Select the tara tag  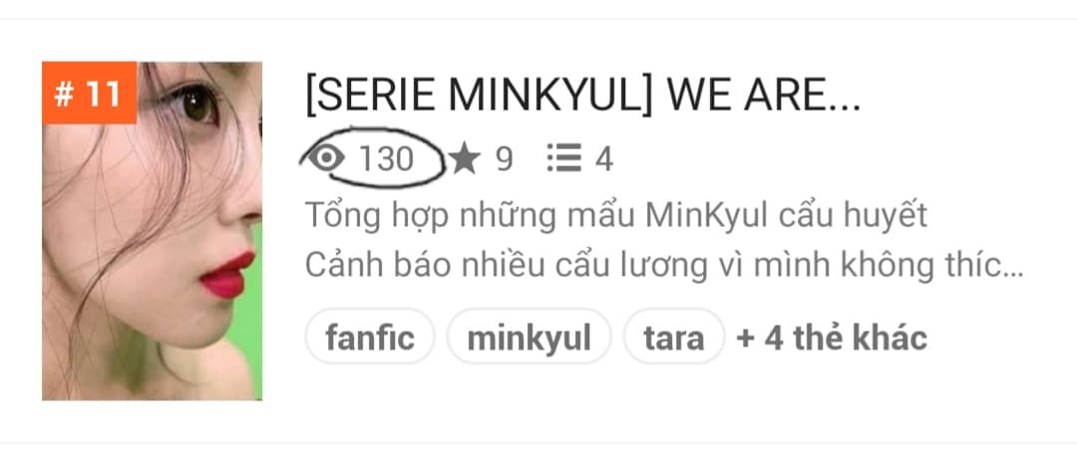pos(673,337)
